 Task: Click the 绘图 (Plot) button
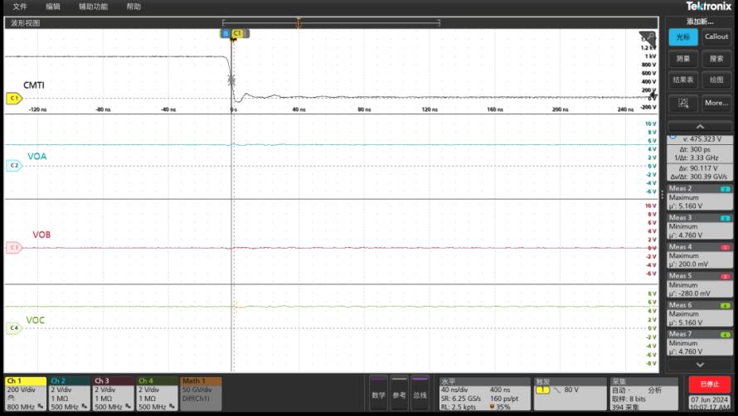click(716, 80)
